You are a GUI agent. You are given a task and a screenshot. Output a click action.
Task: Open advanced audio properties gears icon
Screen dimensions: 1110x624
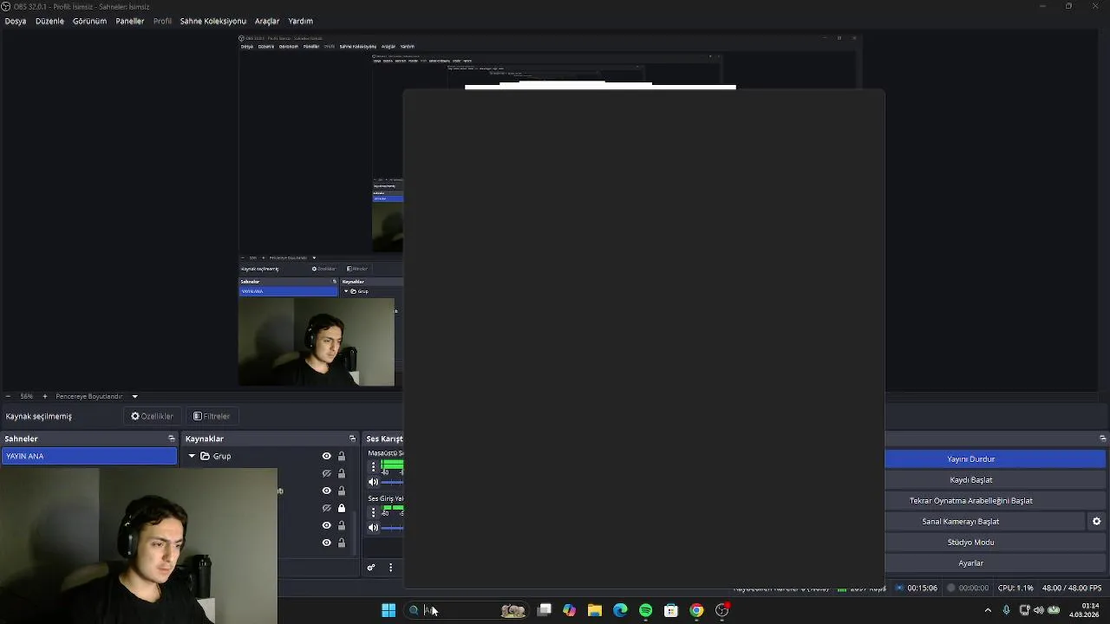(x=371, y=568)
